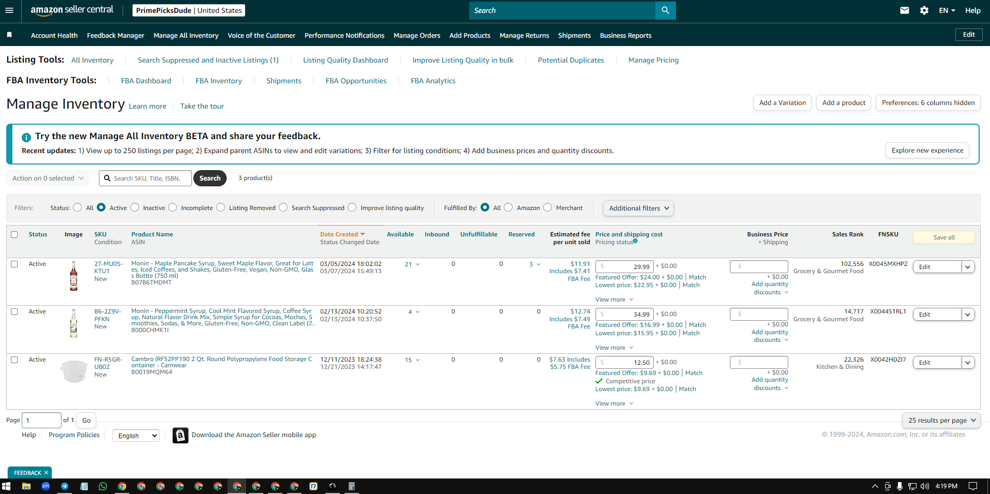Open Manage Orders in the nav bar
This screenshot has height=494, width=990.
(x=417, y=35)
